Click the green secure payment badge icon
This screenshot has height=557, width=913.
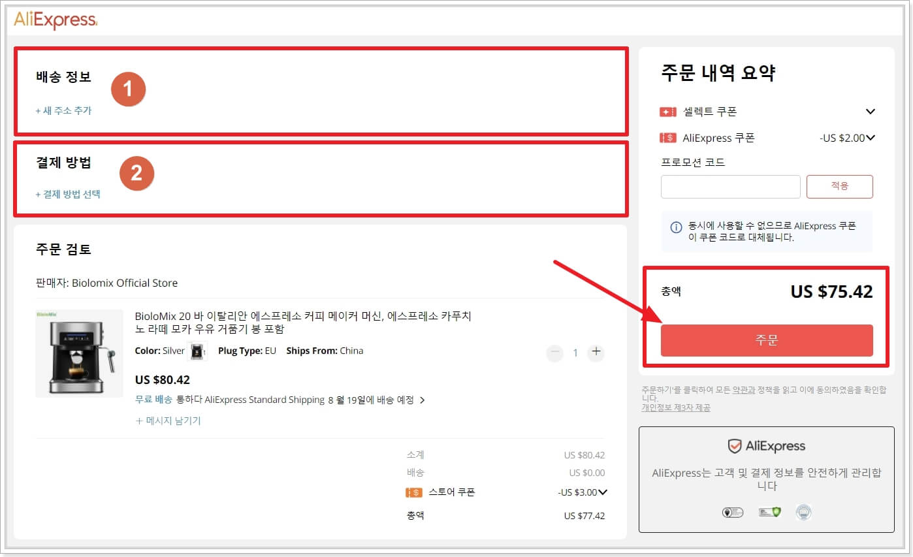pyautogui.click(x=769, y=513)
